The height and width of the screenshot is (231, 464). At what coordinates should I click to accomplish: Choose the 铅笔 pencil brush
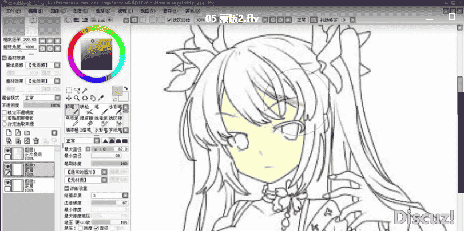point(72,110)
